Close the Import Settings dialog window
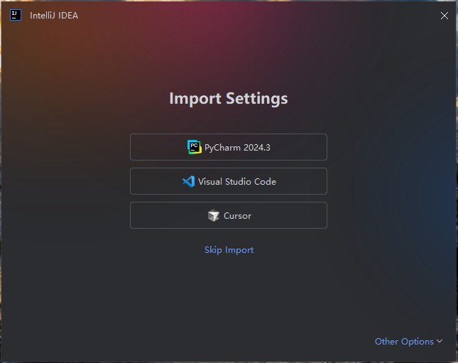Screen dimensions: 458x363 click(445, 15)
